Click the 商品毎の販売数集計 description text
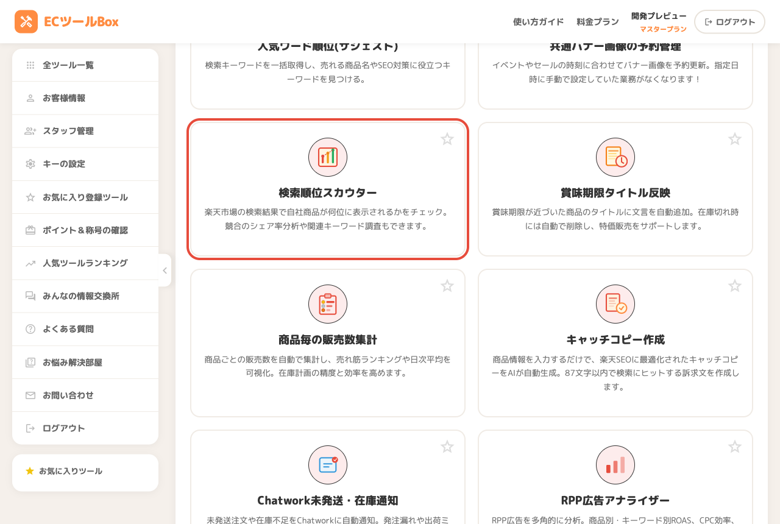This screenshot has height=524, width=780. click(x=328, y=366)
